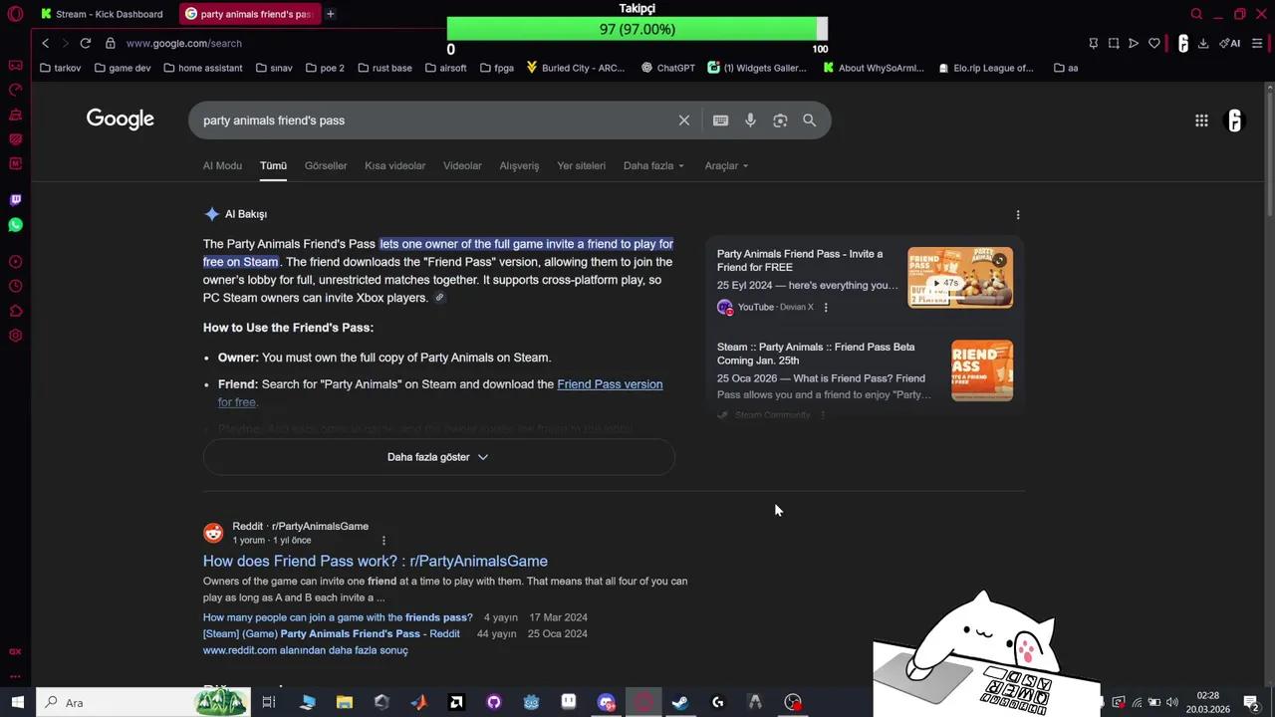Image resolution: width=1275 pixels, height=717 pixels.
Task: Open tab search magnifier in title bar
Action: (x=1196, y=14)
